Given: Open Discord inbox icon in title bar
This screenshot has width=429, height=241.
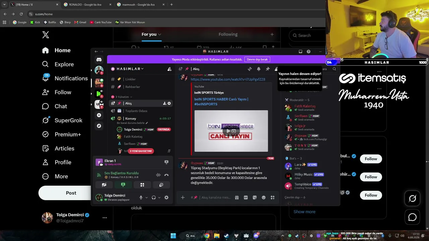Looking at the screenshot, I should [300, 52].
